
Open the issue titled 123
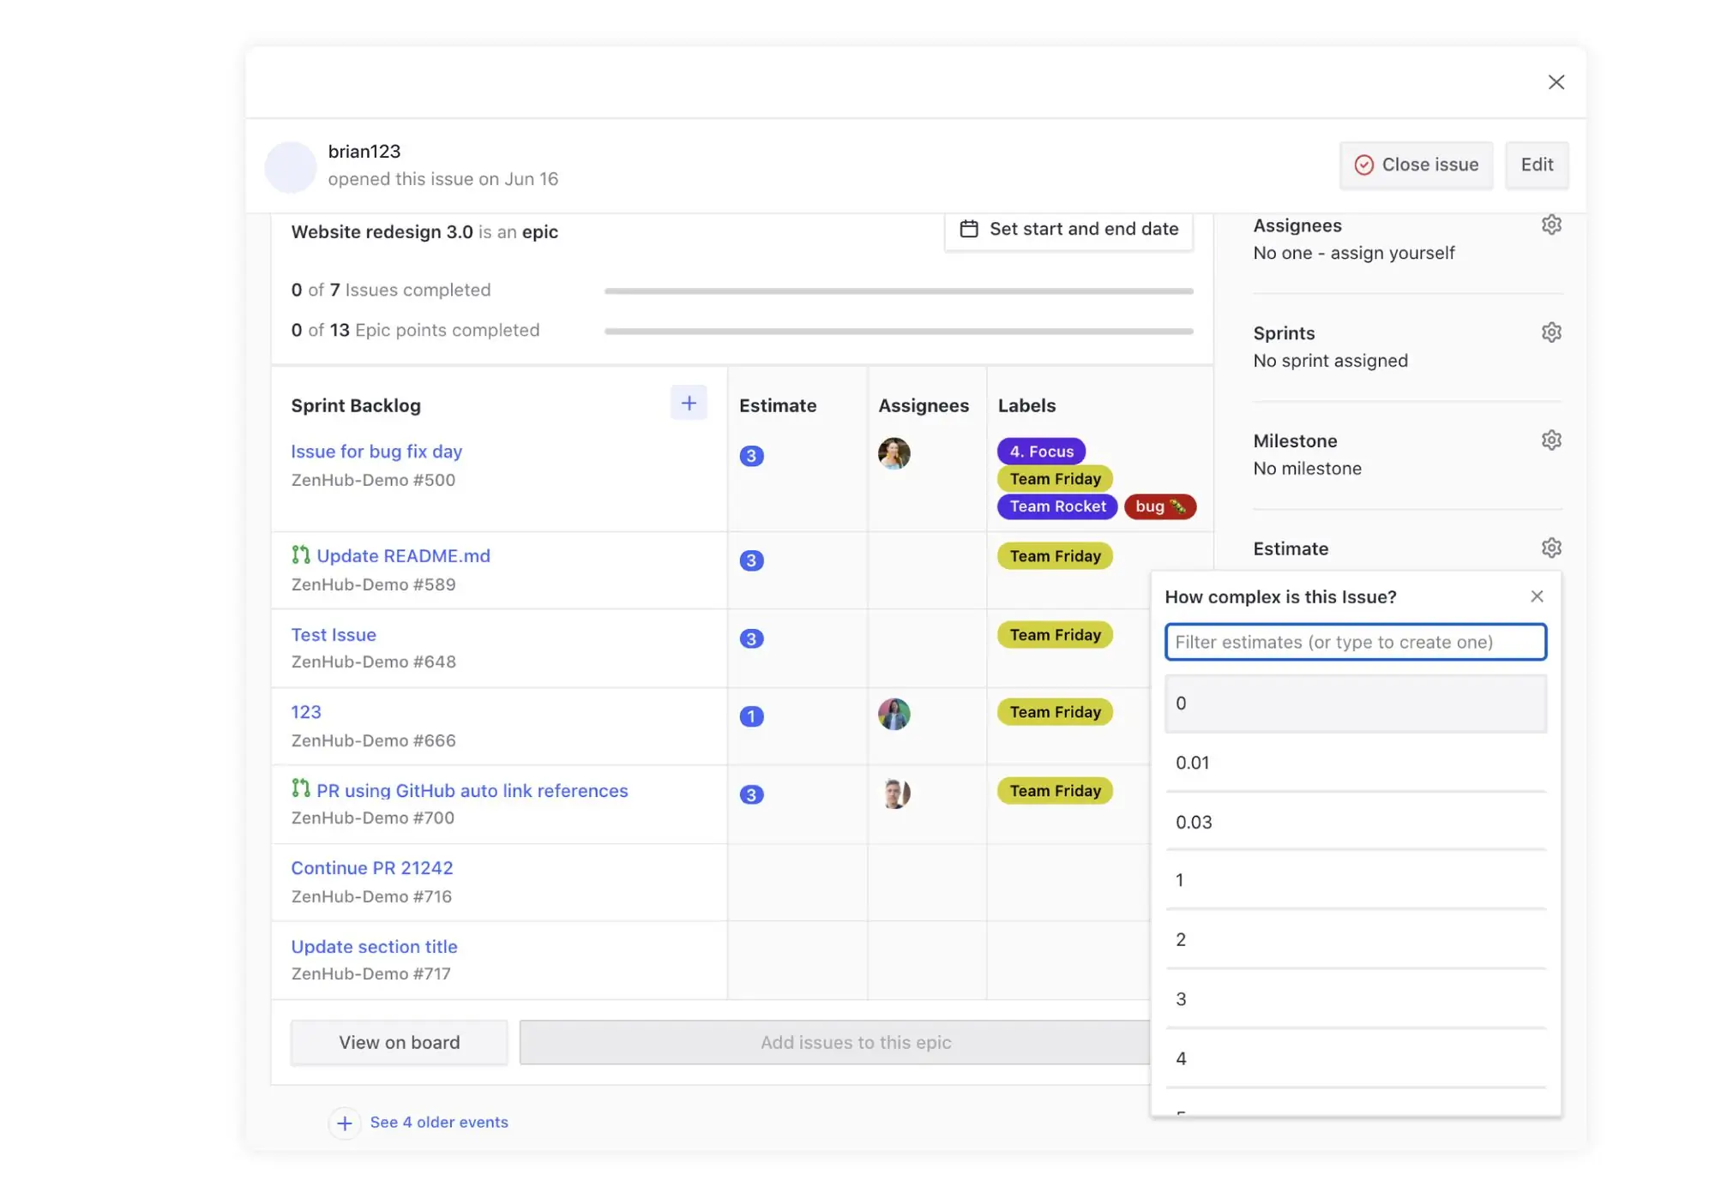(x=306, y=712)
